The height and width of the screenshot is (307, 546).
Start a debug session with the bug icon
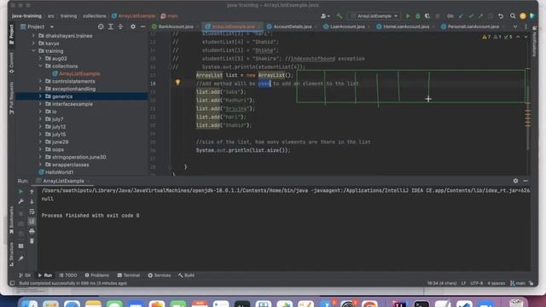click(x=417, y=16)
